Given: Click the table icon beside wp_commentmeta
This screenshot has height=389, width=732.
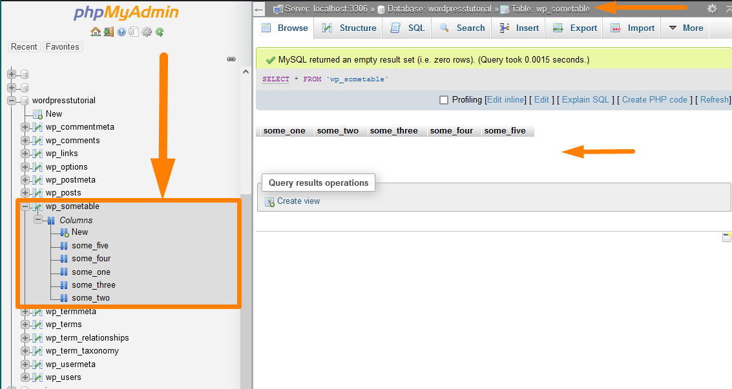Looking at the screenshot, I should coord(38,127).
